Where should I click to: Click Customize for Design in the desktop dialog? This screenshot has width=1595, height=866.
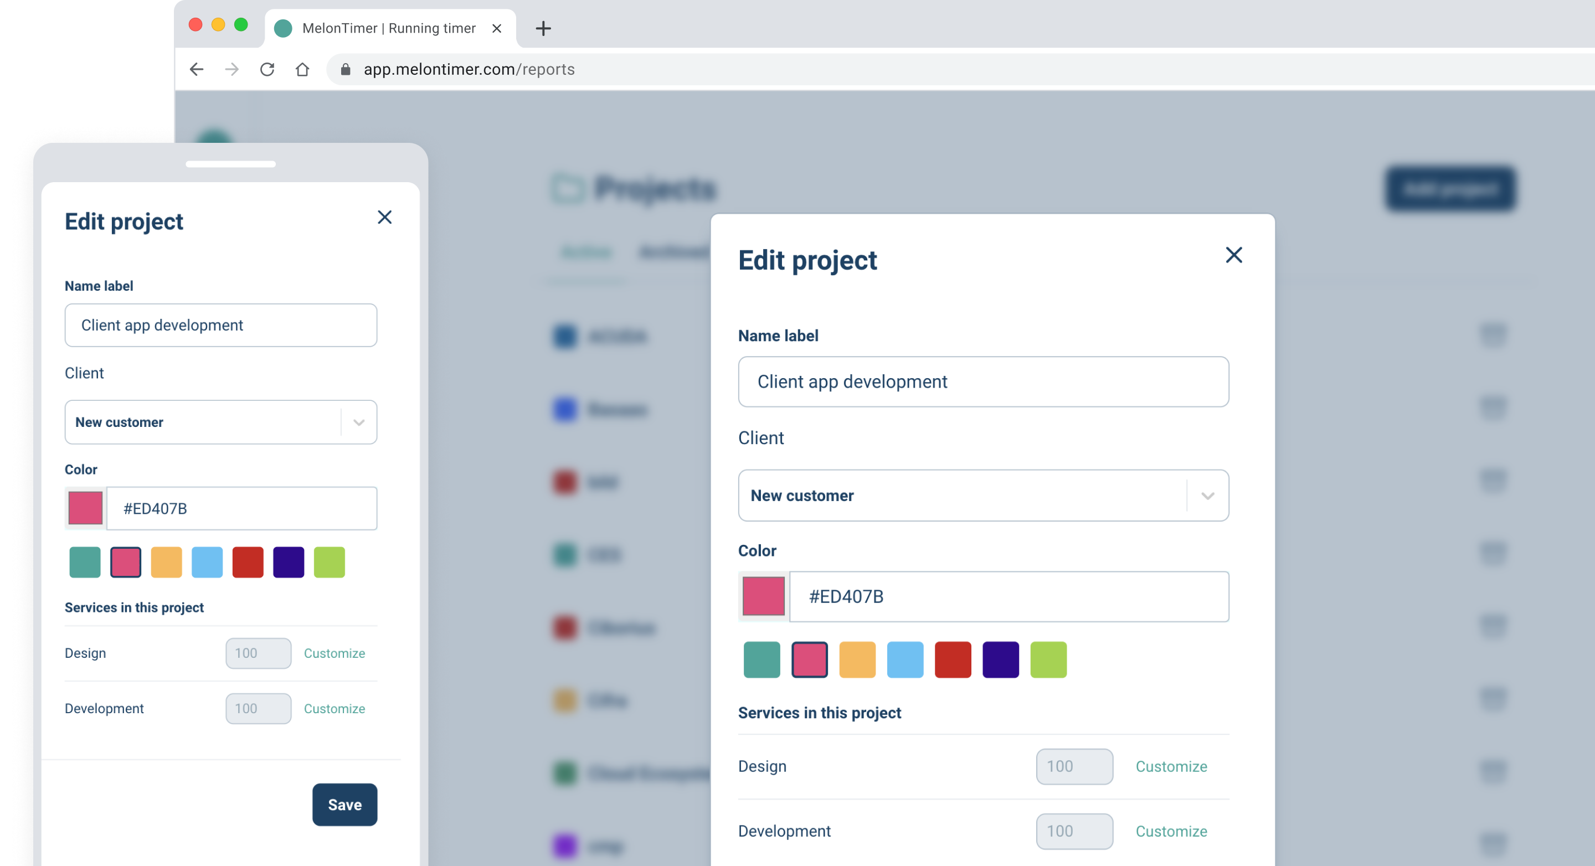click(x=1171, y=766)
